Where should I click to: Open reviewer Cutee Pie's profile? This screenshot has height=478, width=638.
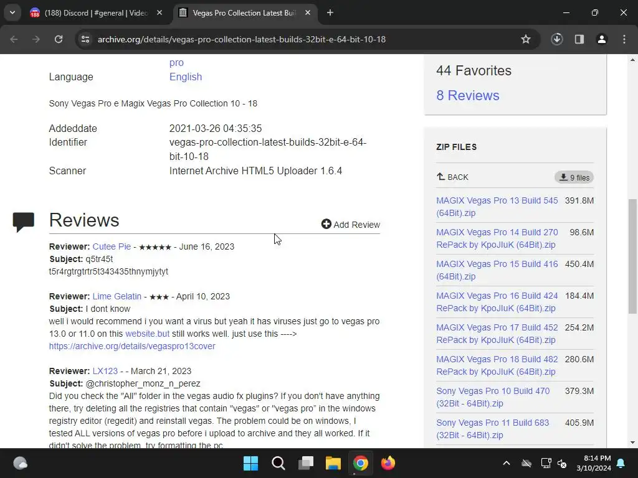point(112,246)
